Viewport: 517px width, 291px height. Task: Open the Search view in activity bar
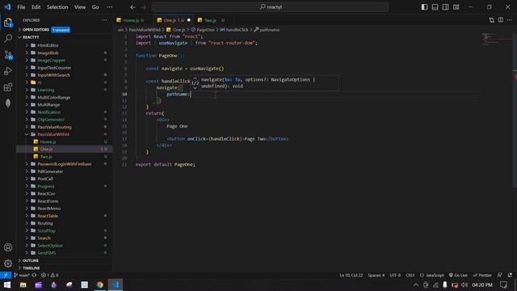tap(8, 38)
